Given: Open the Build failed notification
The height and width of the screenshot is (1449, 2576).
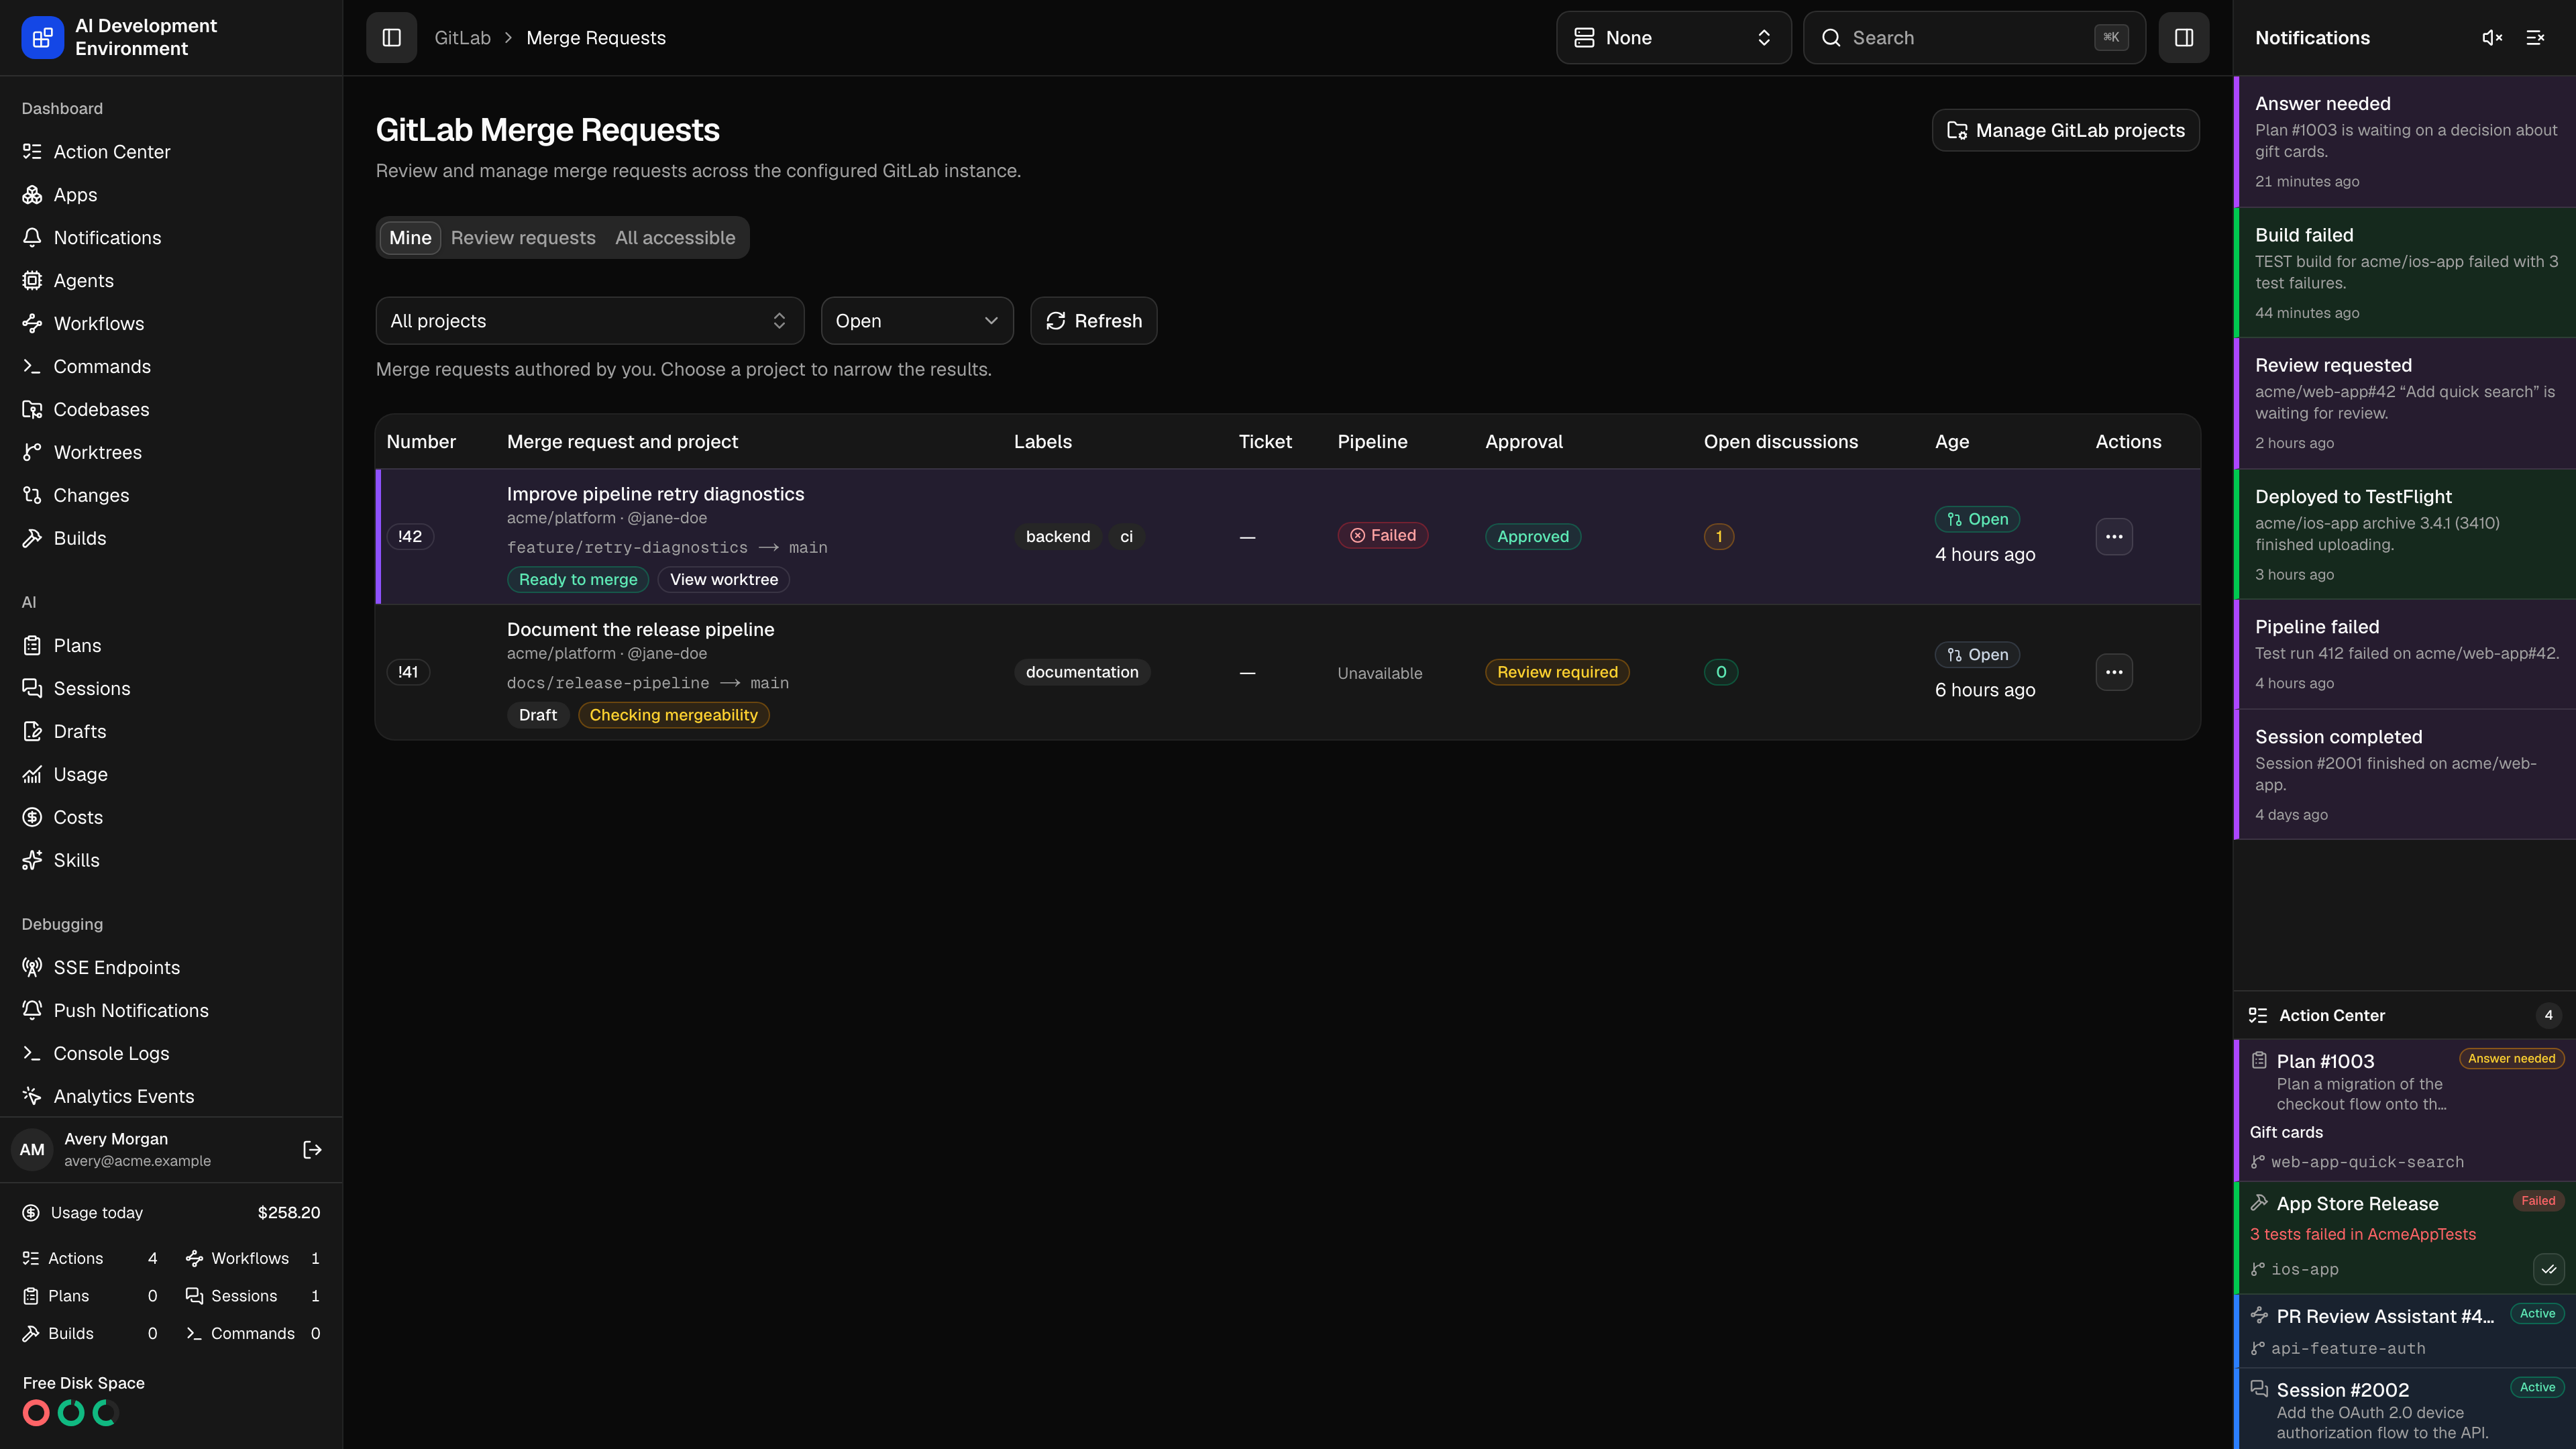Looking at the screenshot, I should [x=2405, y=273].
